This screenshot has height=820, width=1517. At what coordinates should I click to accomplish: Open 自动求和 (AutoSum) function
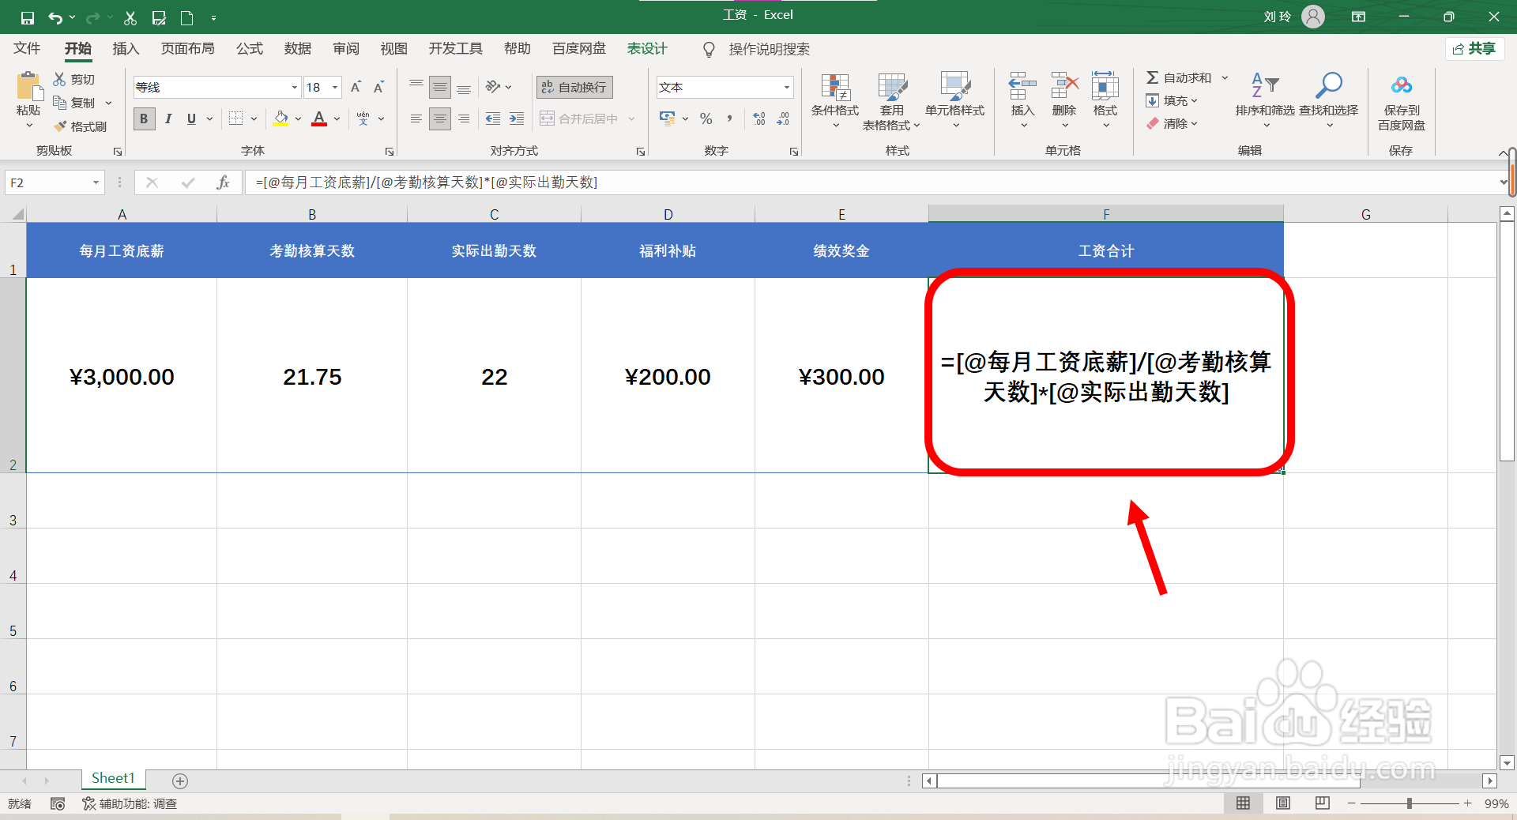tap(1182, 77)
